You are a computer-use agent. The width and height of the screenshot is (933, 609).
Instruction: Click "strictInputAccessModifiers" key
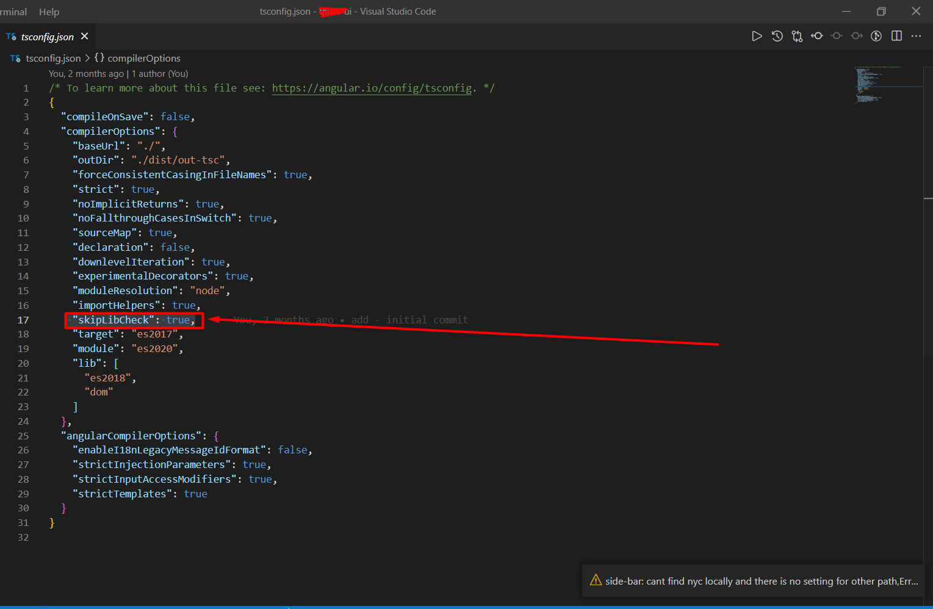click(154, 479)
